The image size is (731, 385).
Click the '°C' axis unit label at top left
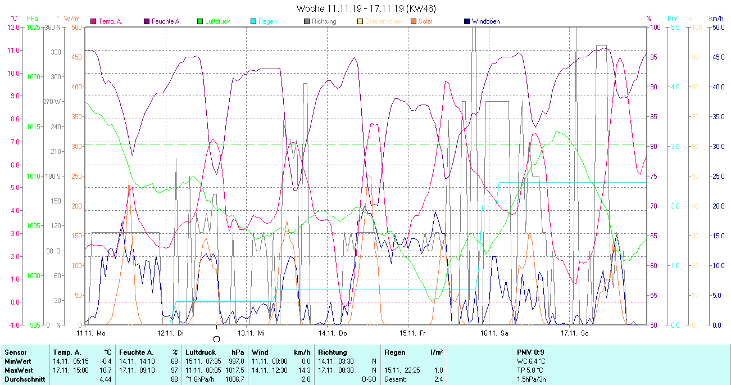pyautogui.click(x=14, y=19)
